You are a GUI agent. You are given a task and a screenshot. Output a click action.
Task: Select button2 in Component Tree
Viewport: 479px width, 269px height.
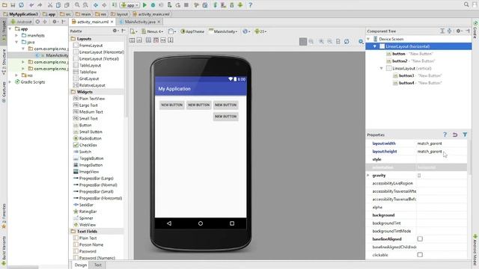[x=400, y=61]
